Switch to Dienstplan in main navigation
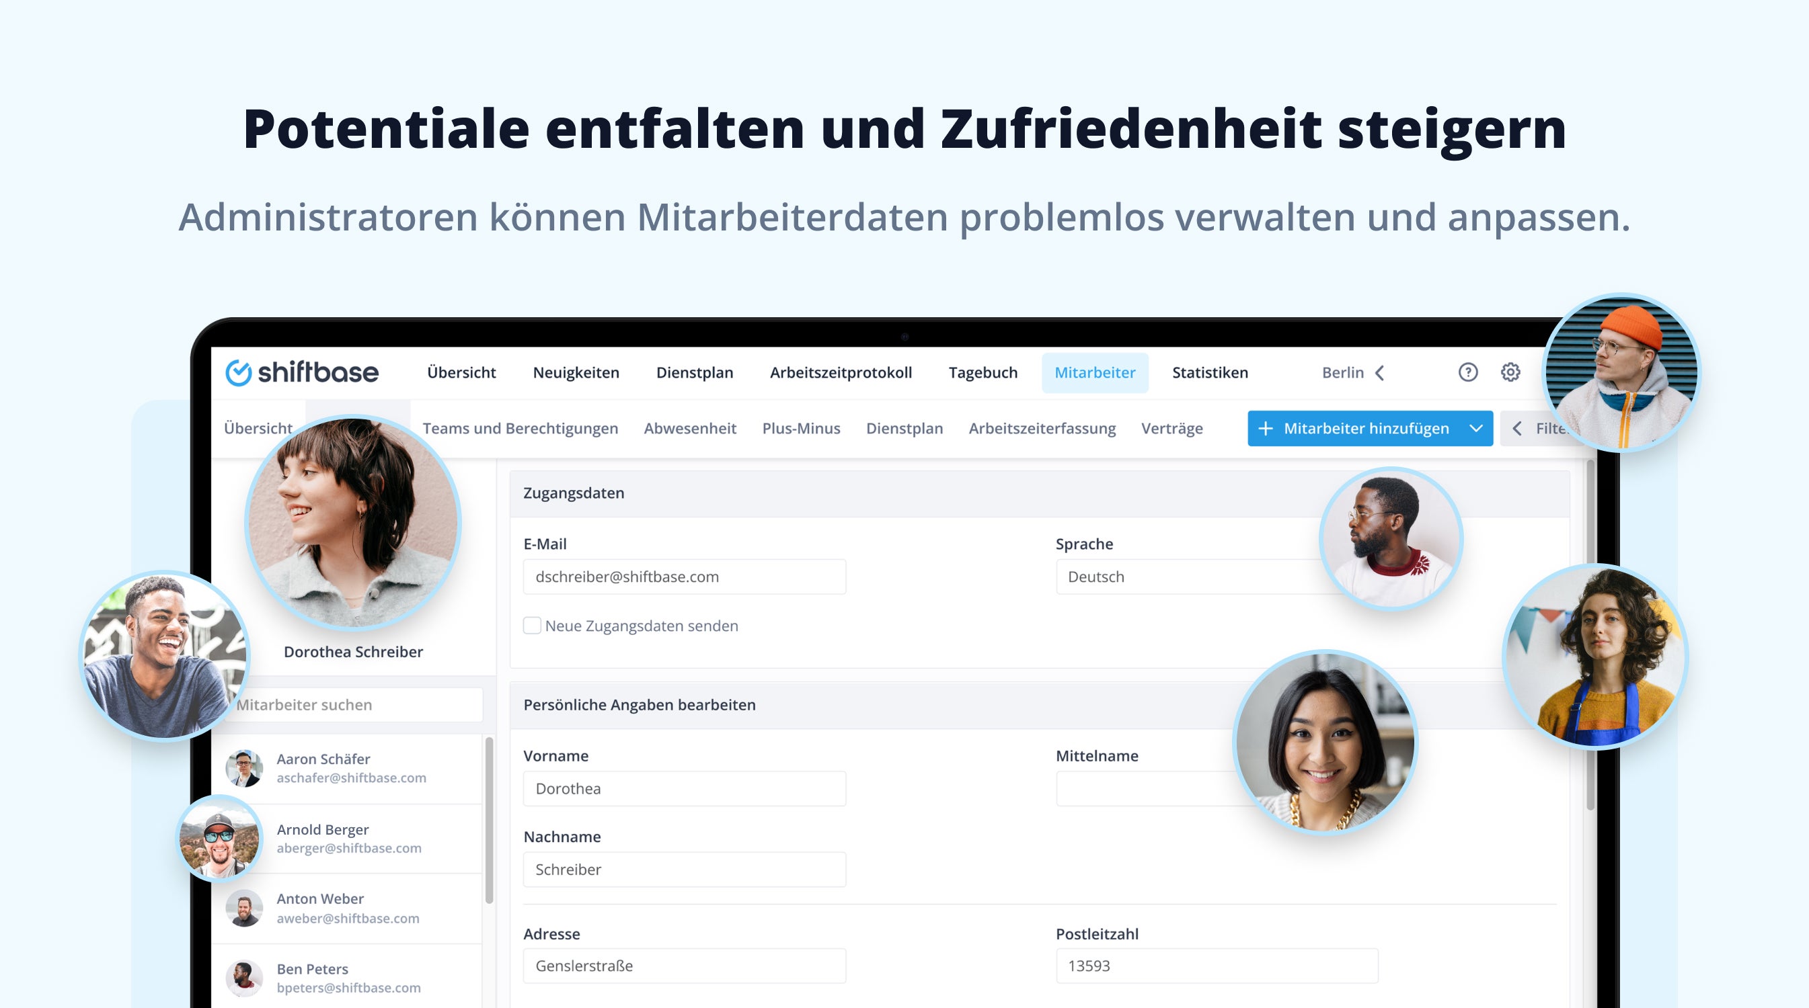 (695, 373)
